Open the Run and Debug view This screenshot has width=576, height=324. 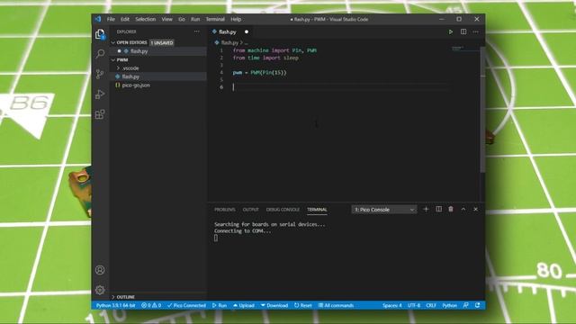tap(100, 94)
